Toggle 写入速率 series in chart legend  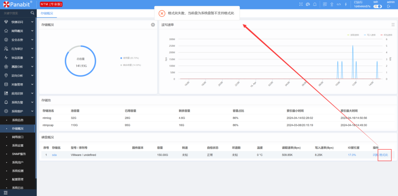click(x=370, y=35)
